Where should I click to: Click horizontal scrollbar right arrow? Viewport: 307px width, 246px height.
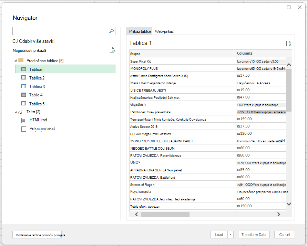click(x=278, y=215)
